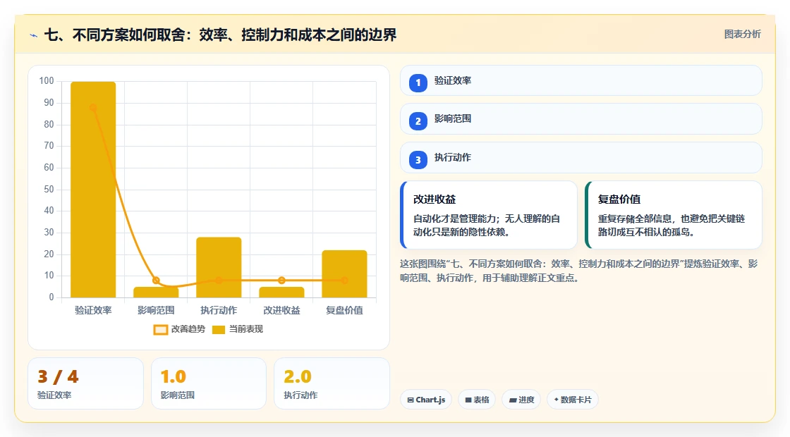
Task: Click the x-axis label 验证效率
Action: point(93,310)
